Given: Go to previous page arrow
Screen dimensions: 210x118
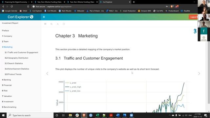Looking at the screenshot, I should (47, 73).
